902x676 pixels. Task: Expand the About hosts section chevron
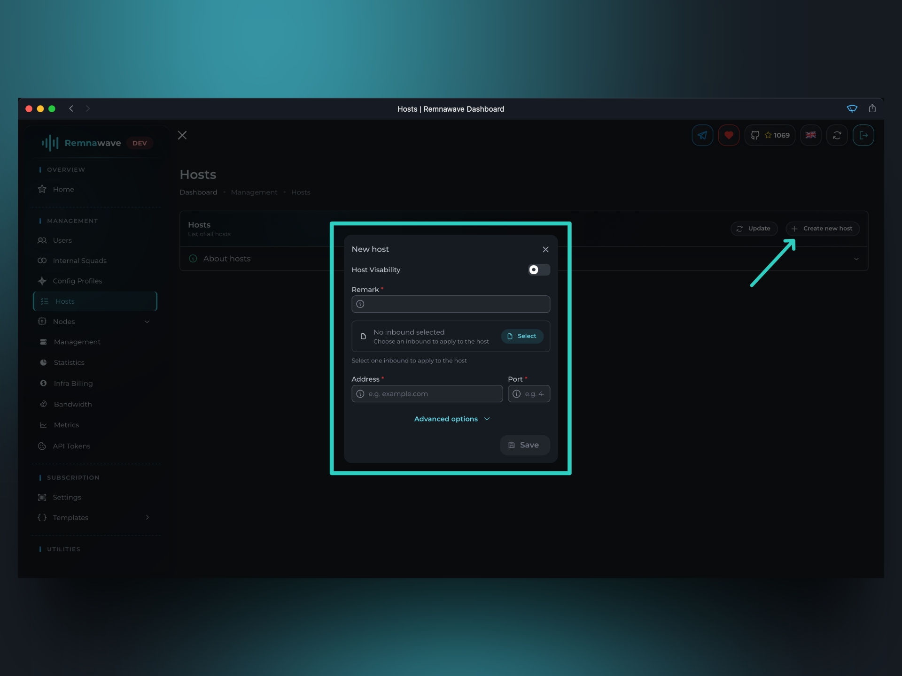click(x=856, y=259)
